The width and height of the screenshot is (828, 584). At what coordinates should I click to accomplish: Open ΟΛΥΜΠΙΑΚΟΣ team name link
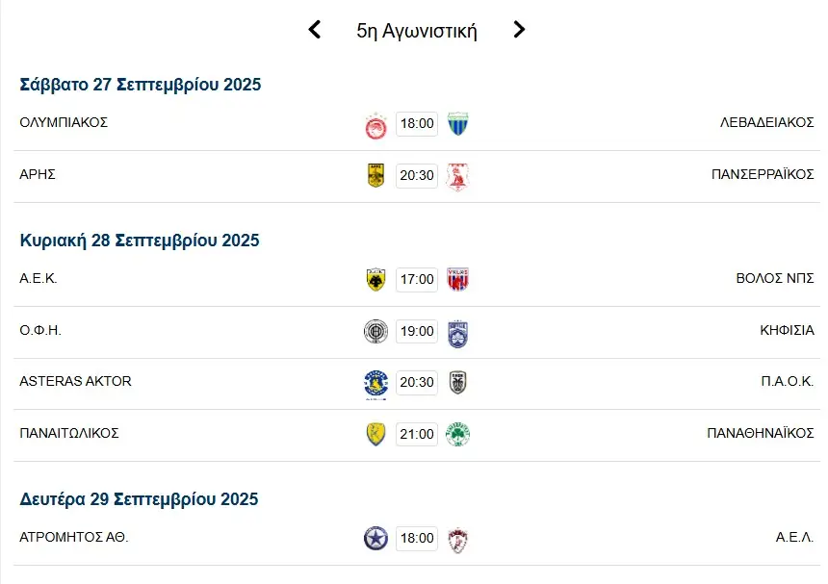[x=64, y=122]
